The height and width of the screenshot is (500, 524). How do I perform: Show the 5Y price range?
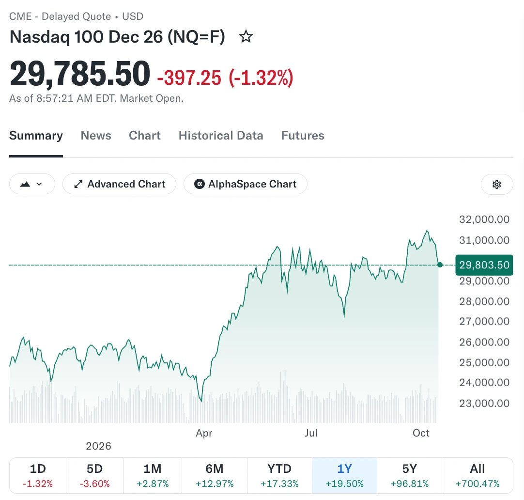(409, 476)
